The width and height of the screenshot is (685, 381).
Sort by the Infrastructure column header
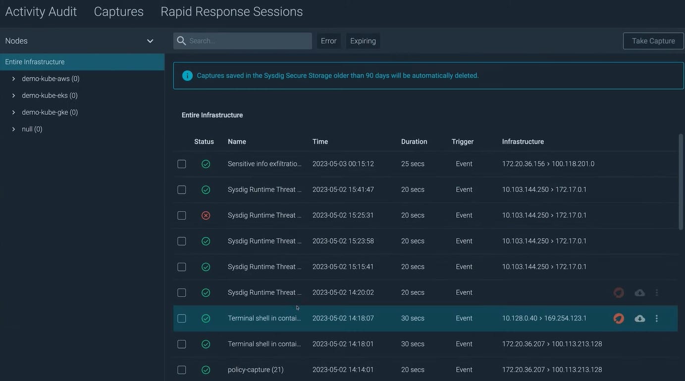pyautogui.click(x=523, y=142)
